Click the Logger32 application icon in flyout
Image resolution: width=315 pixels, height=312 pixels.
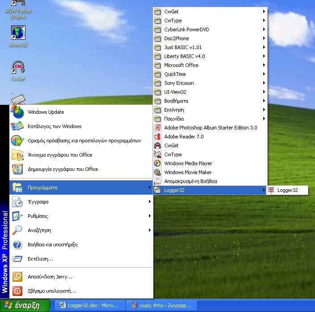(x=271, y=190)
